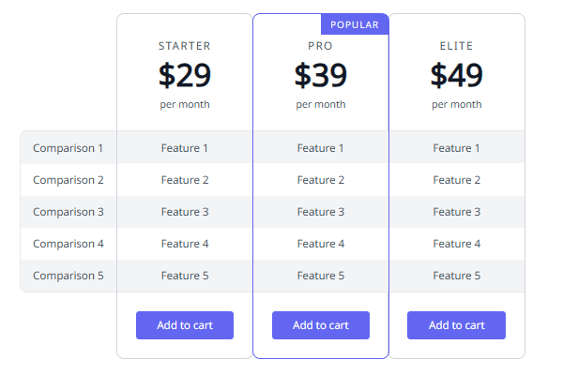Screen dimensions: 563x375
Task: Select the Comparison 1 row label
Action: point(68,148)
